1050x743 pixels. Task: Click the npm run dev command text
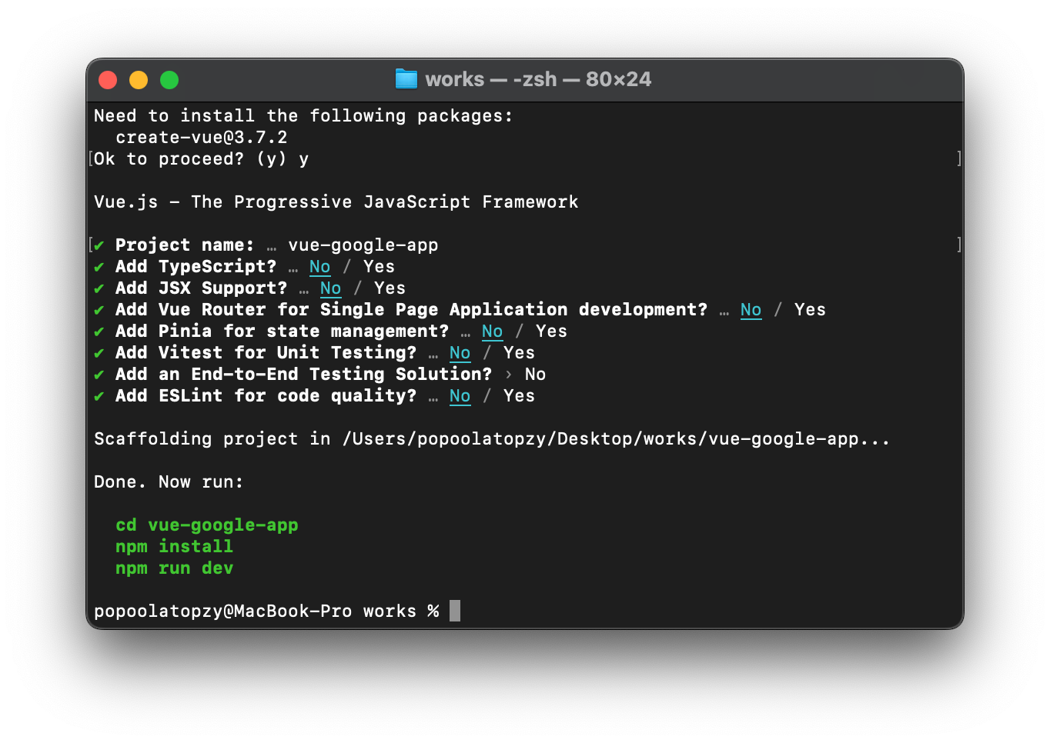(174, 568)
